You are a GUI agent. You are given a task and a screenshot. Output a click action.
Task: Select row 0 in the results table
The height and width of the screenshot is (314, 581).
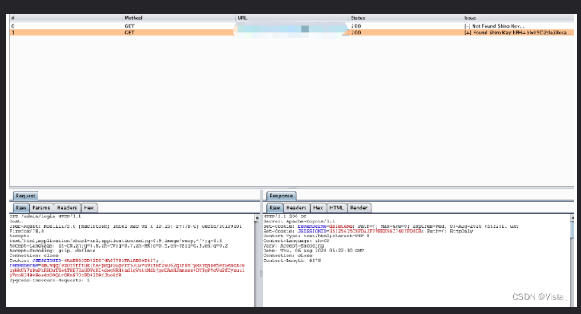click(x=292, y=26)
